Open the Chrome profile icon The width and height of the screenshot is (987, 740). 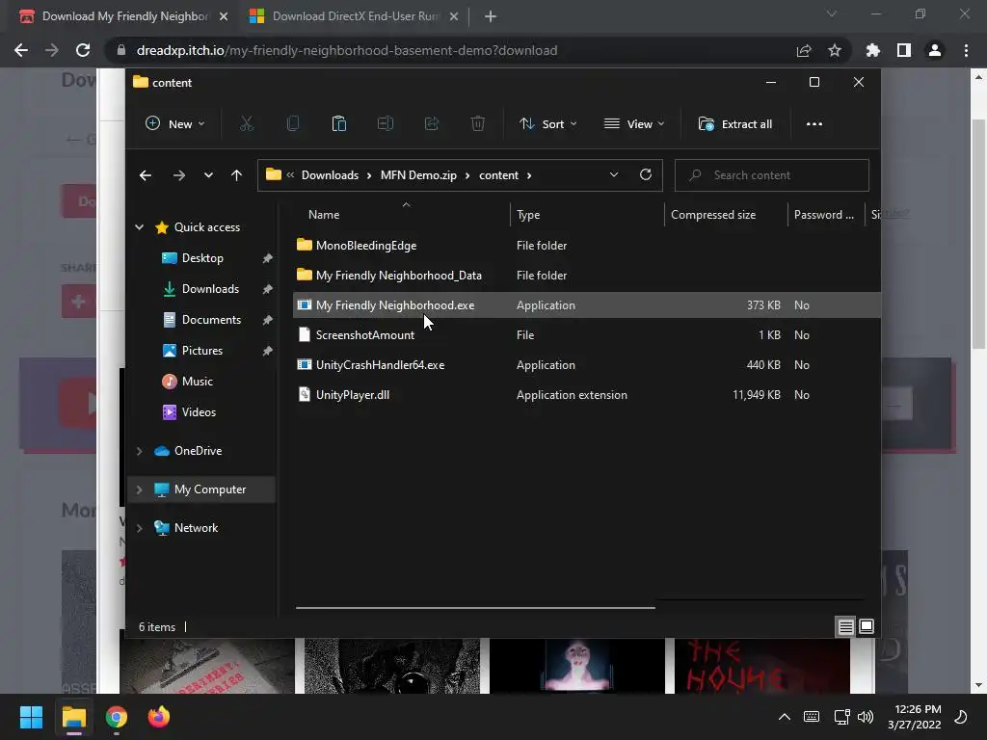click(935, 50)
